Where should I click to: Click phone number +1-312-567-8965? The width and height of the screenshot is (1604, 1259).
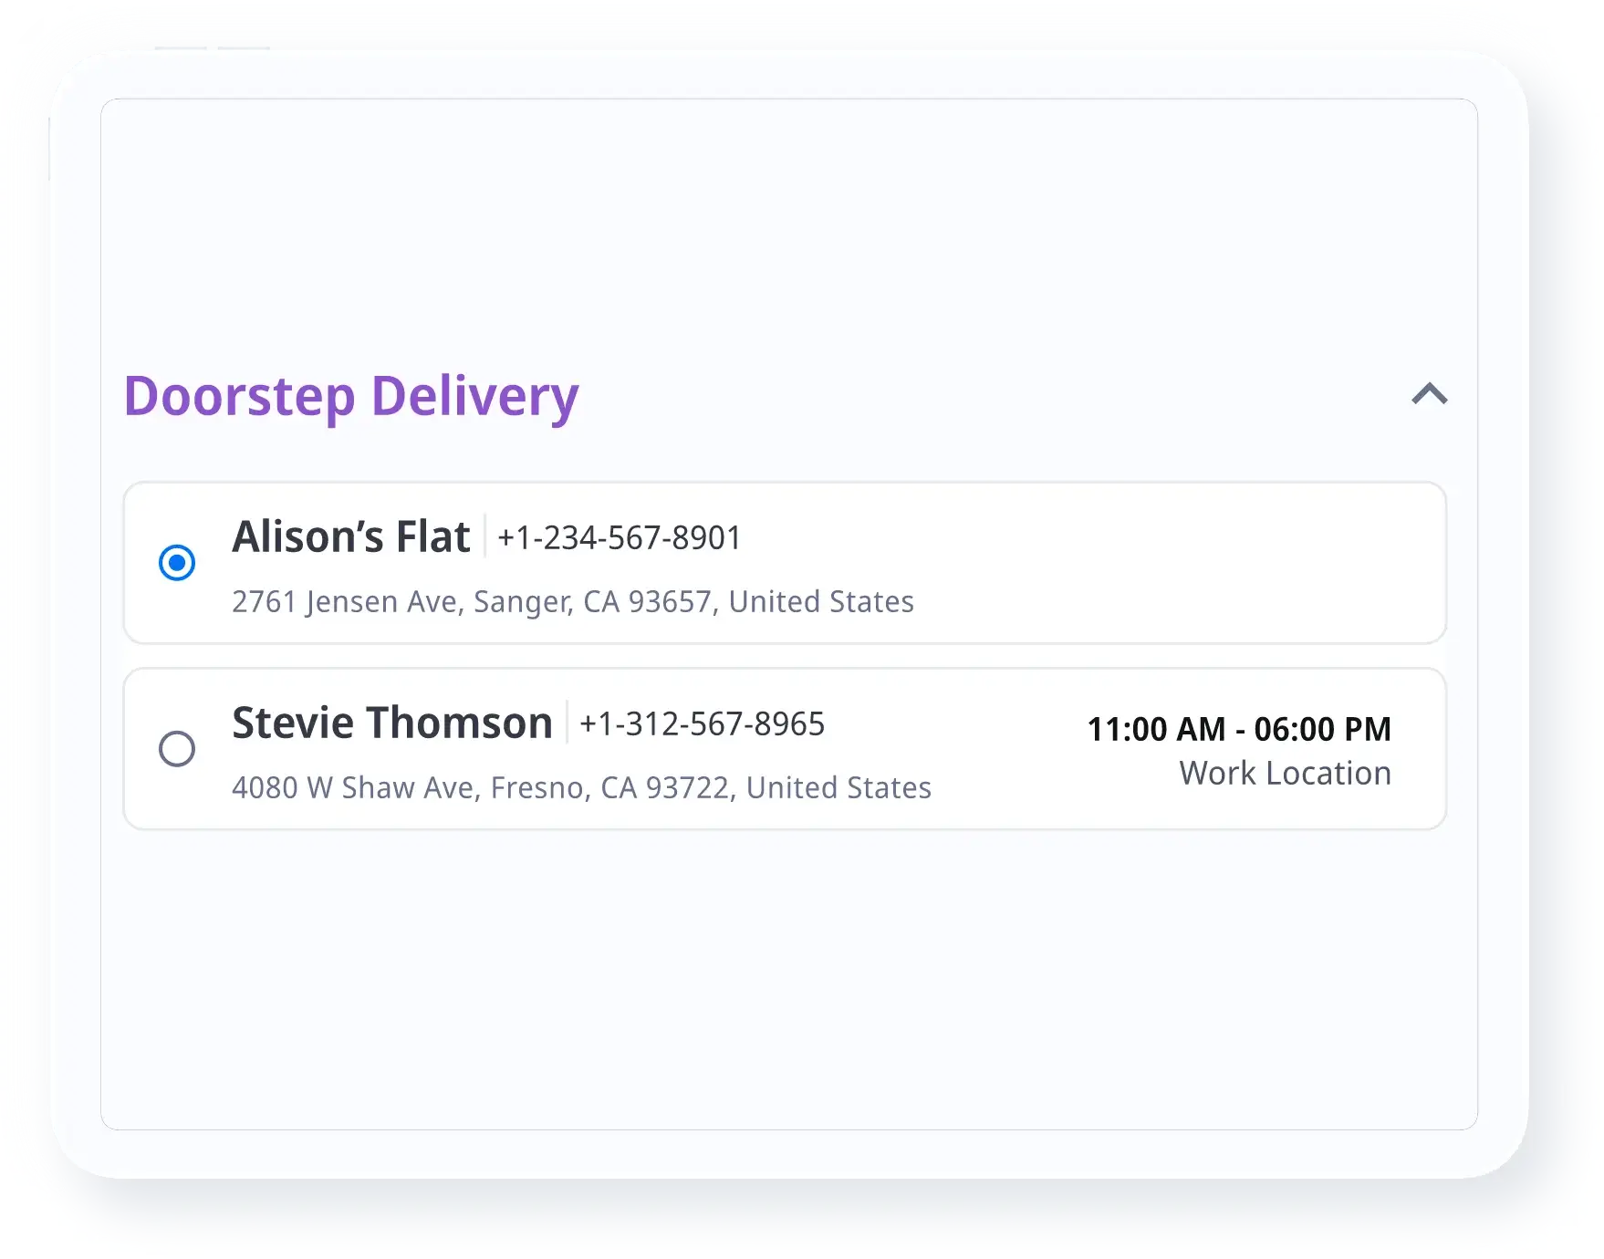(x=702, y=724)
